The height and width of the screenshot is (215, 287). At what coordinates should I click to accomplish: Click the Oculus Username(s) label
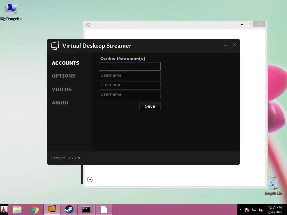123,59
